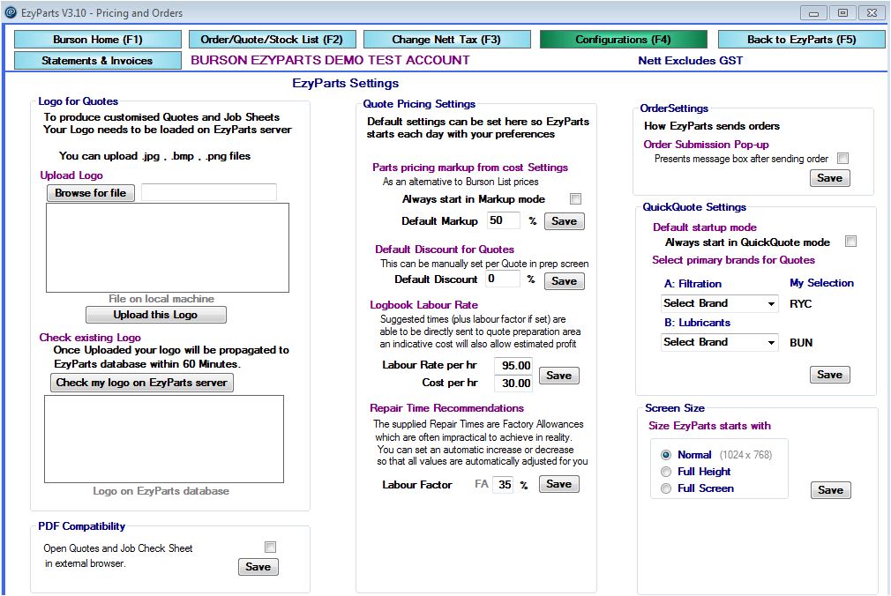Save the Default Discount value
This screenshot has width=891, height=596.
[x=565, y=280]
